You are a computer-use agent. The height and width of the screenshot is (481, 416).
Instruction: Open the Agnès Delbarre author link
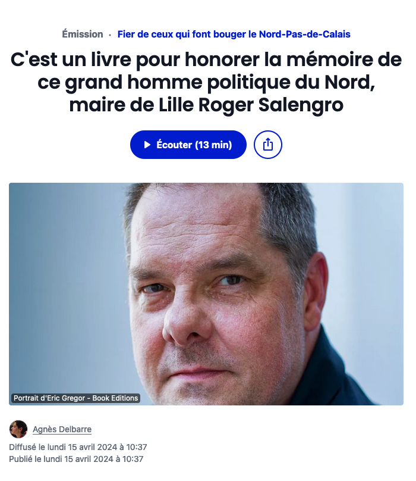[62, 429]
